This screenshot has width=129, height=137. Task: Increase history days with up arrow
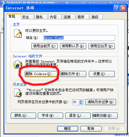point(81,101)
